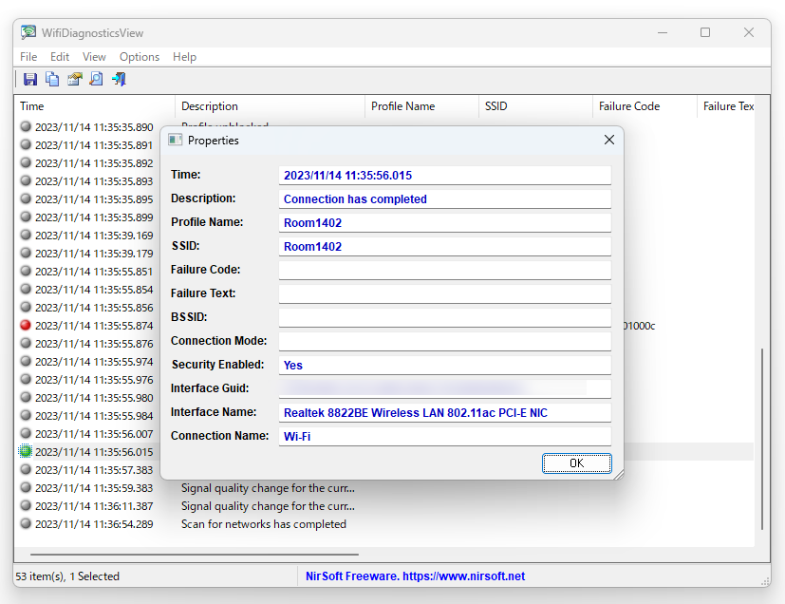
Task: Select row 2023/11/14 11:35:55.976
Action: (x=94, y=380)
